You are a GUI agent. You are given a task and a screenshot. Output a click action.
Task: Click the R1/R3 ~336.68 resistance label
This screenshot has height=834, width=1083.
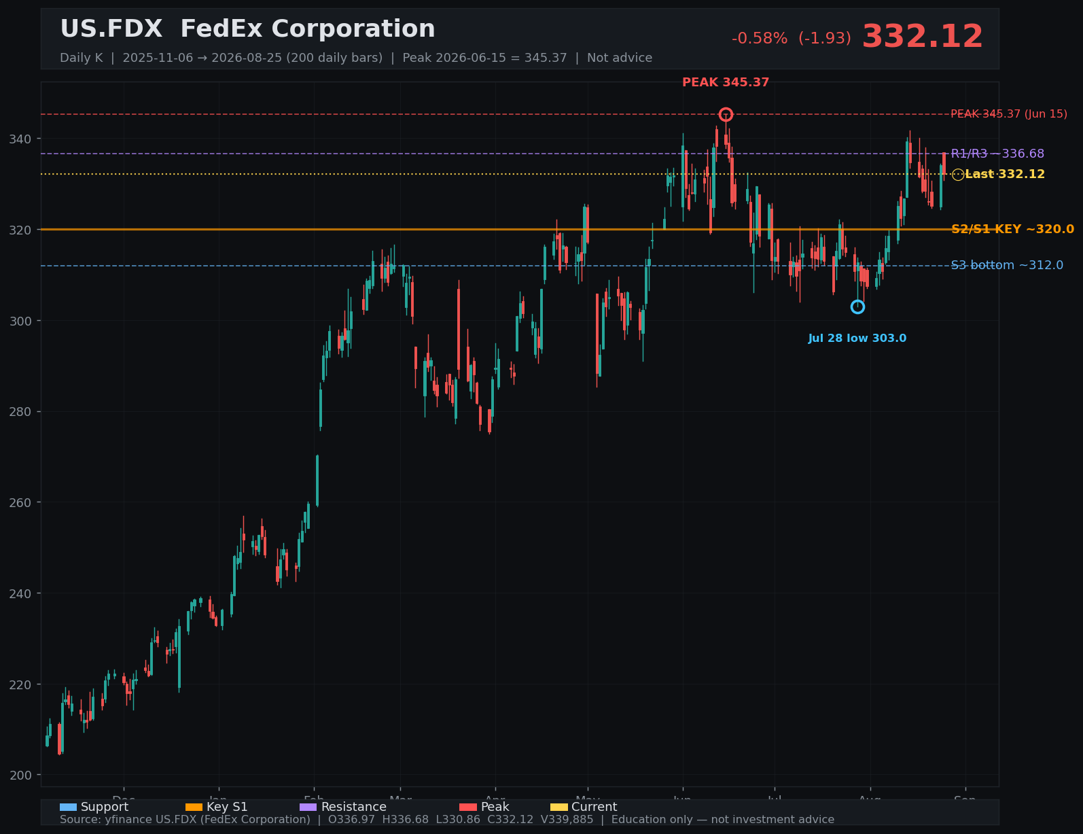(x=997, y=154)
